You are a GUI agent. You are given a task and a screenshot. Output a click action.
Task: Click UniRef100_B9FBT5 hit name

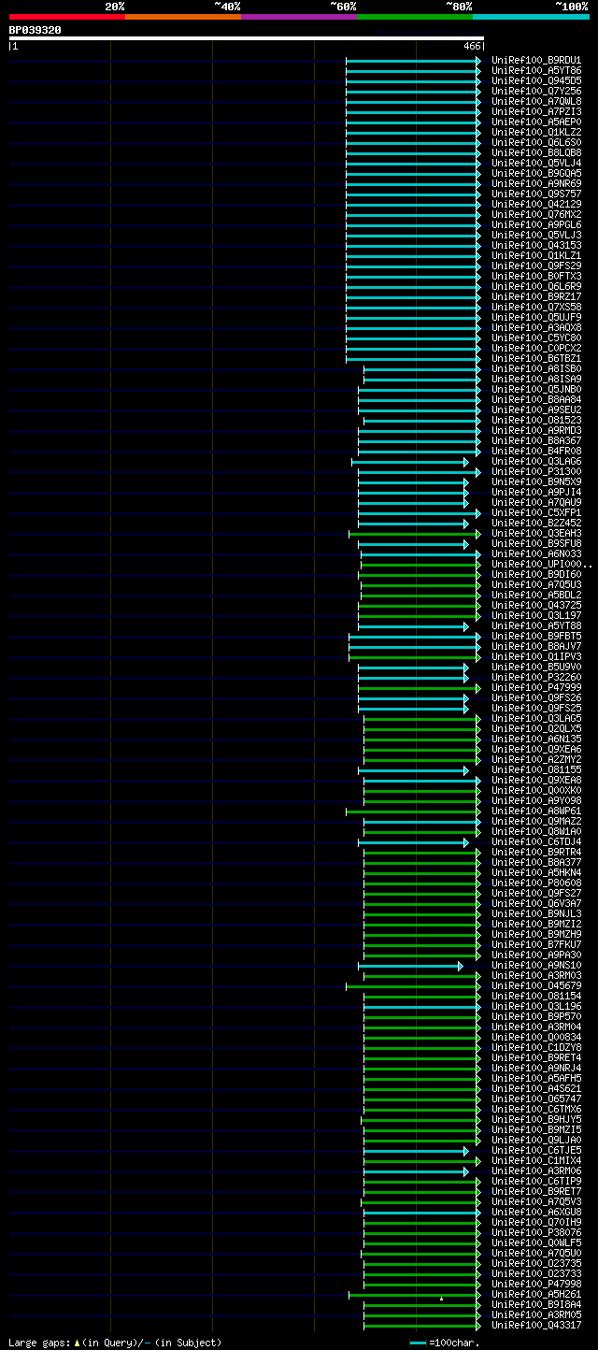pos(536,637)
